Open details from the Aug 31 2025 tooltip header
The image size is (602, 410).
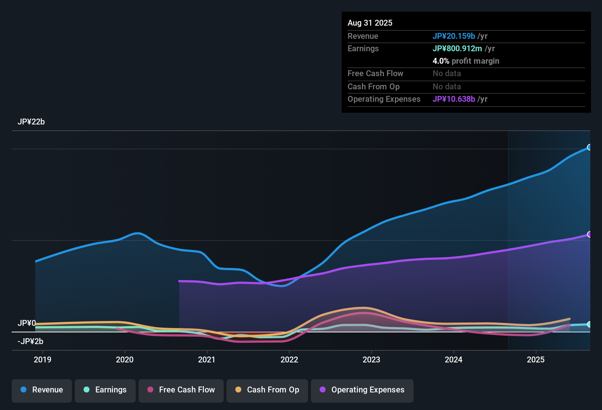[370, 23]
